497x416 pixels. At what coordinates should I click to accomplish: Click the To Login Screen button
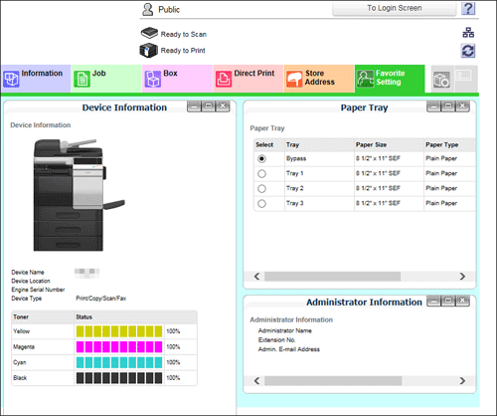395,9
